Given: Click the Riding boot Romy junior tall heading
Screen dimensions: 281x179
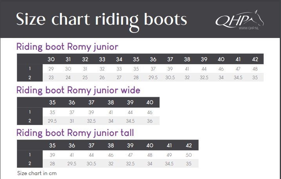Looking at the screenshot, I should click(x=75, y=133).
